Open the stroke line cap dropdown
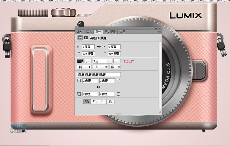Screen dimensions: 230x146 tap(100, 67)
